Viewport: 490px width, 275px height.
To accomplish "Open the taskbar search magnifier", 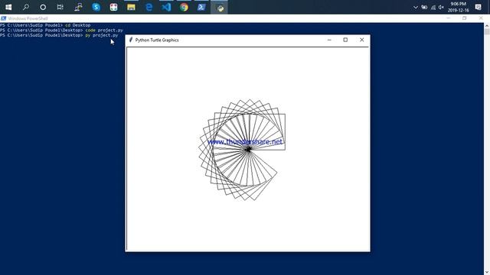I will (x=25, y=7).
